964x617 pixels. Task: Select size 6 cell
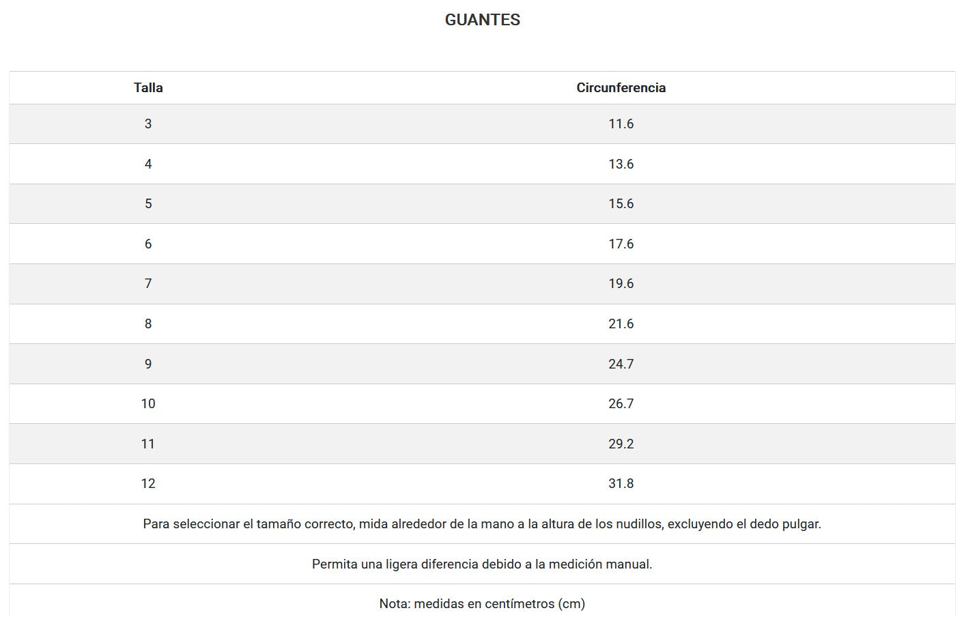(148, 244)
